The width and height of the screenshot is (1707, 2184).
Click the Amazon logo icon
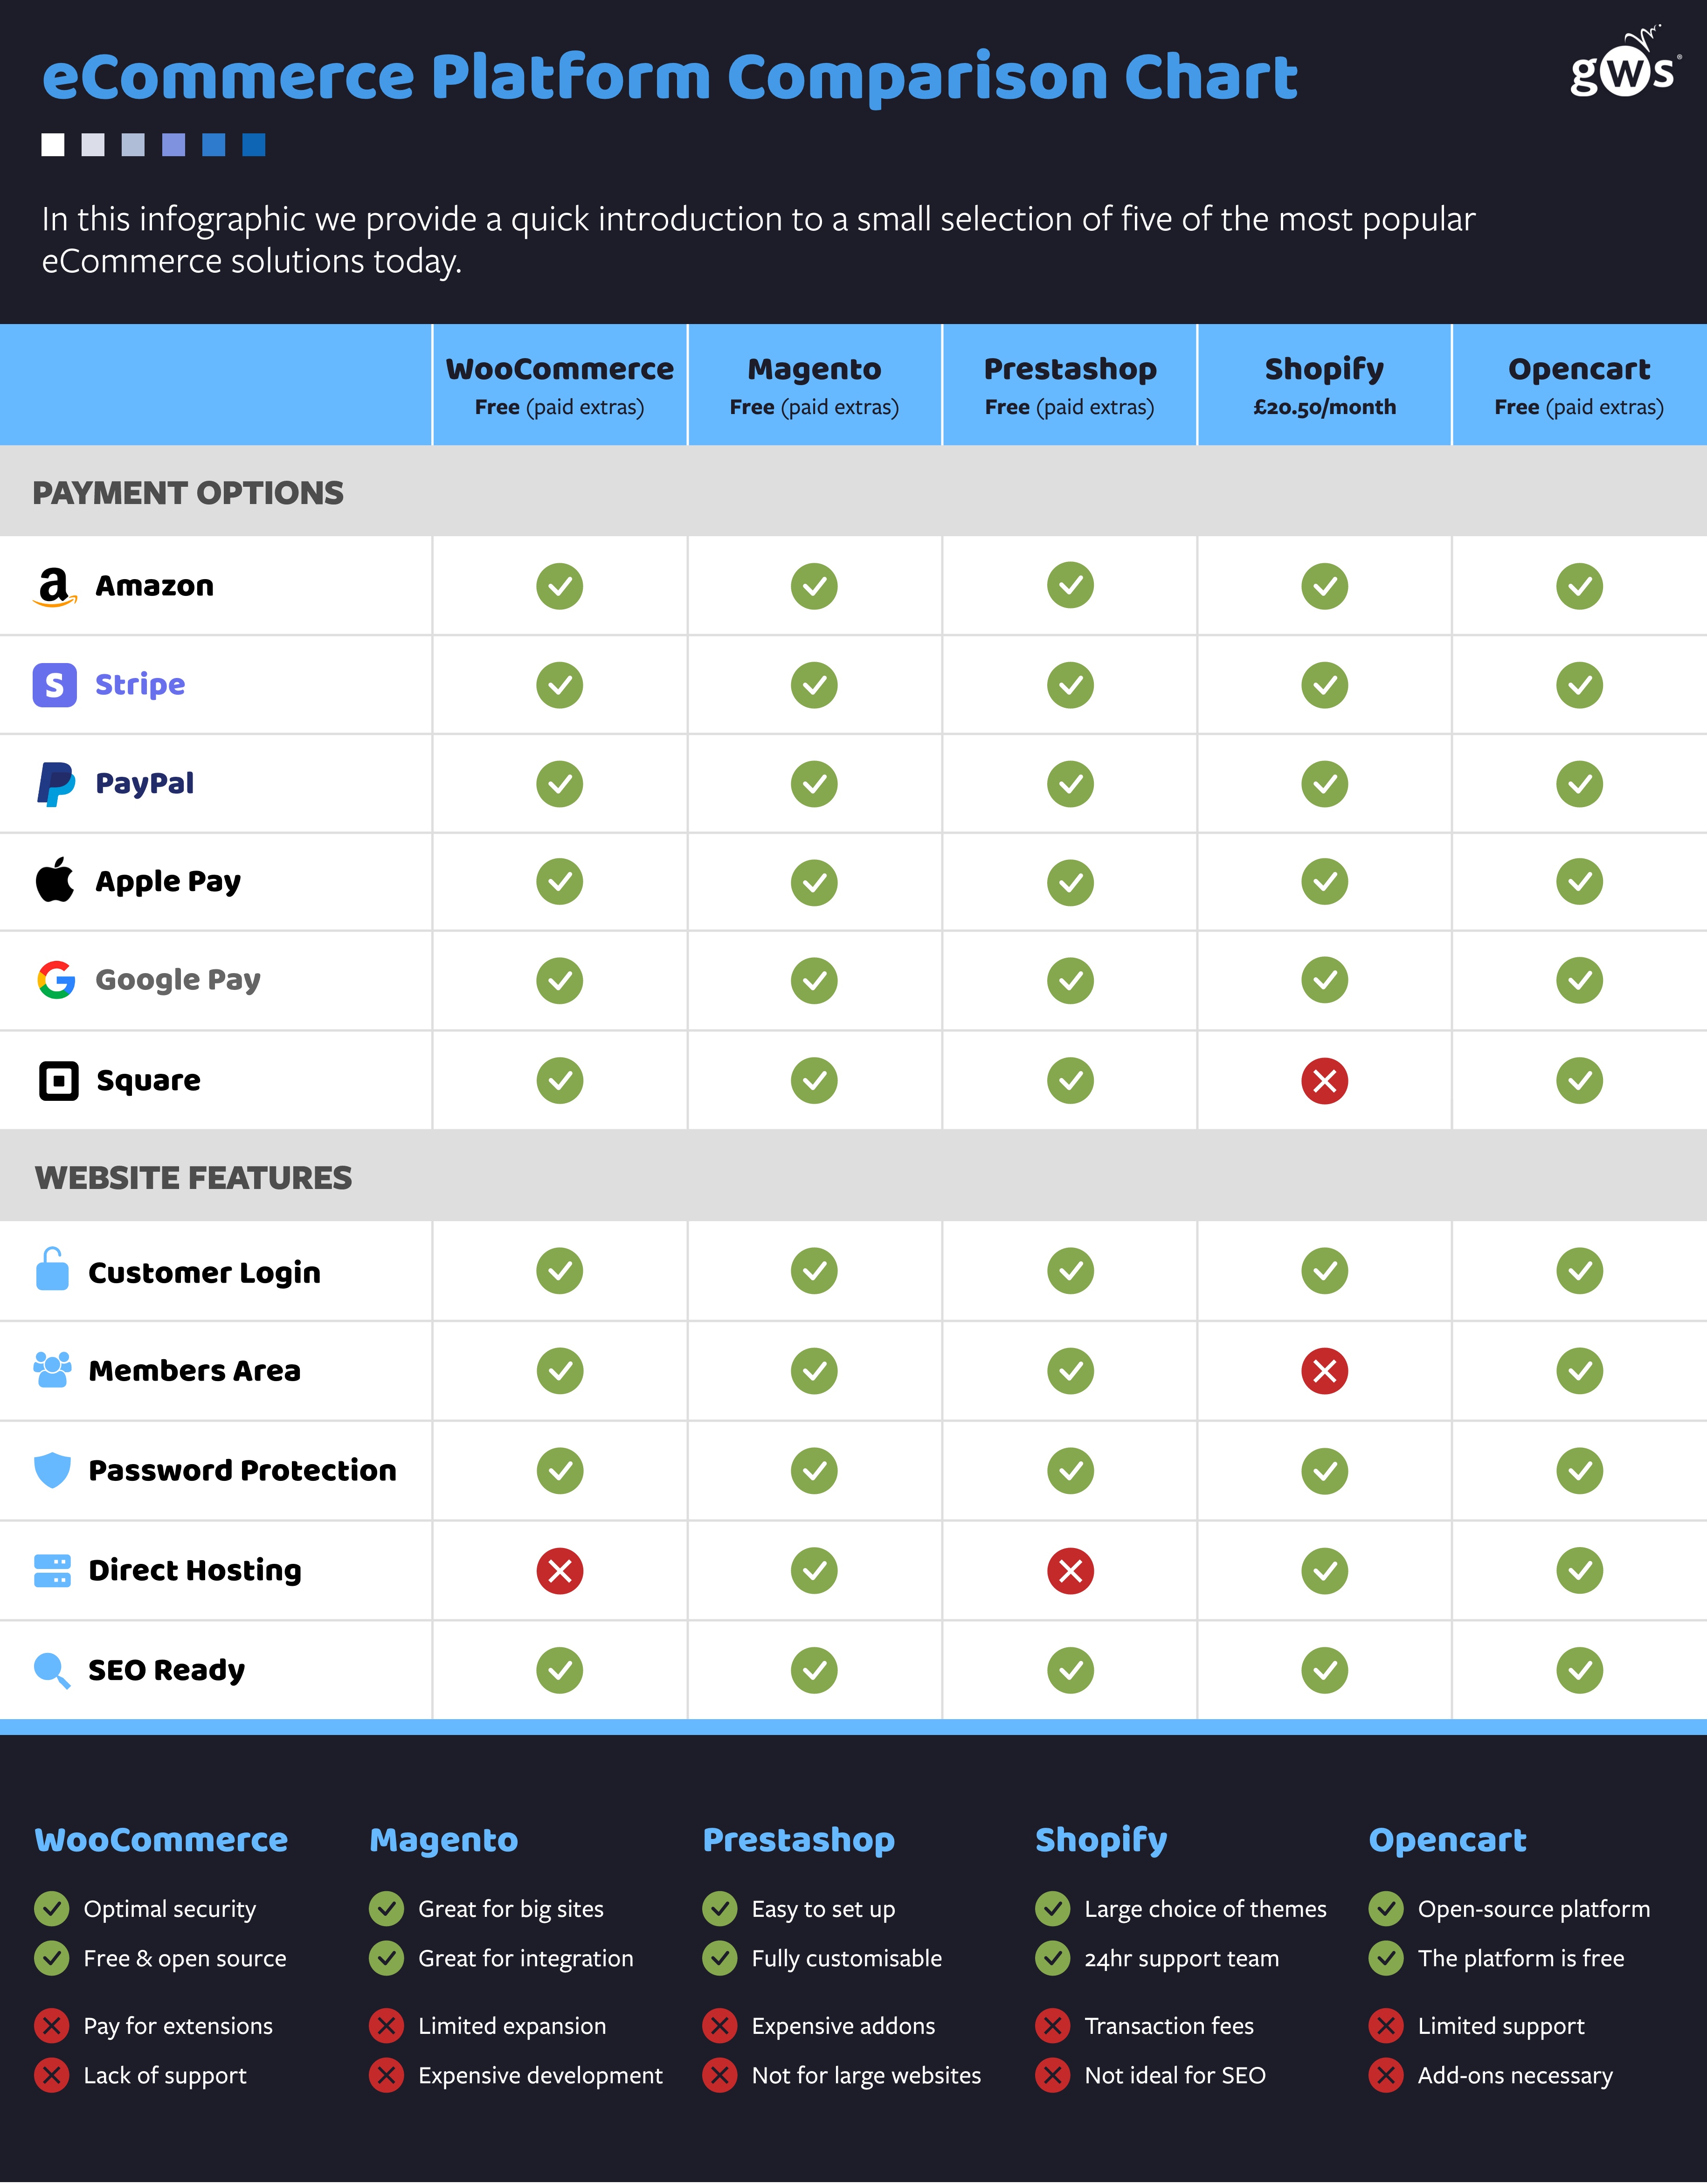[55, 587]
